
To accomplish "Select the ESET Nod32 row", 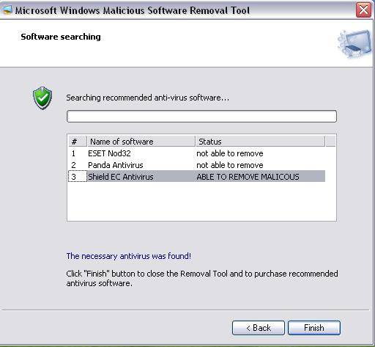I will coord(196,153).
